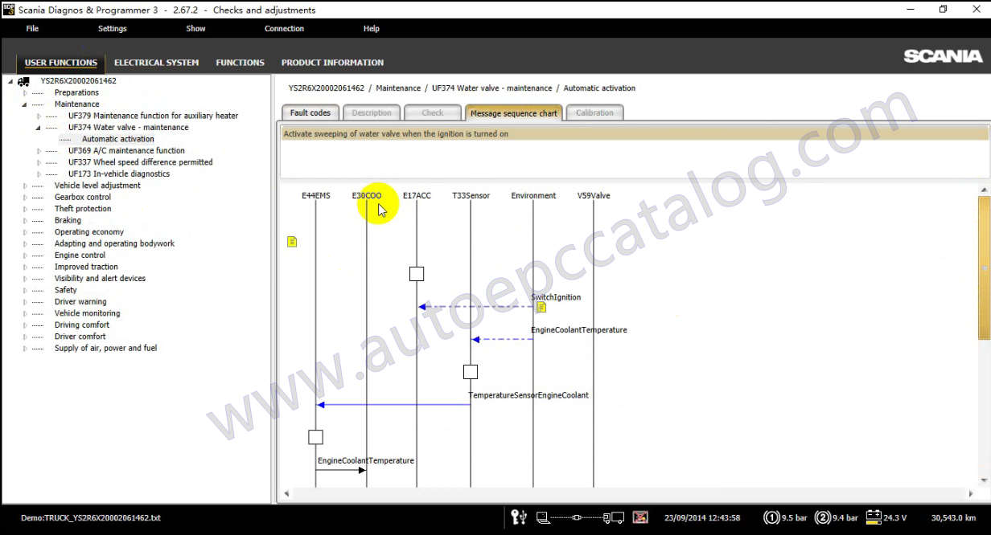Screen dimensions: 991x535
Task: Click the box on the E17ACC lifeline
Action: (417, 274)
